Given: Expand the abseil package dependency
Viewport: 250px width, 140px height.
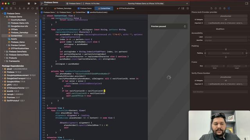Looking at the screenshot, I should [x=3, y=69].
